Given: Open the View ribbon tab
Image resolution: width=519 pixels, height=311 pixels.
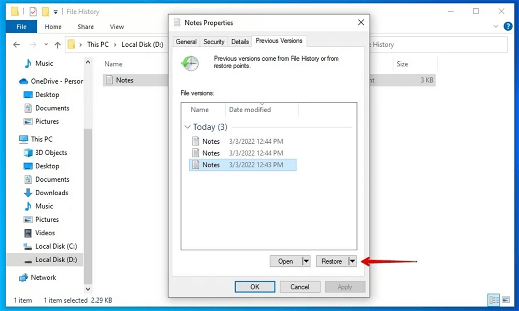Looking at the screenshot, I should 116,26.
